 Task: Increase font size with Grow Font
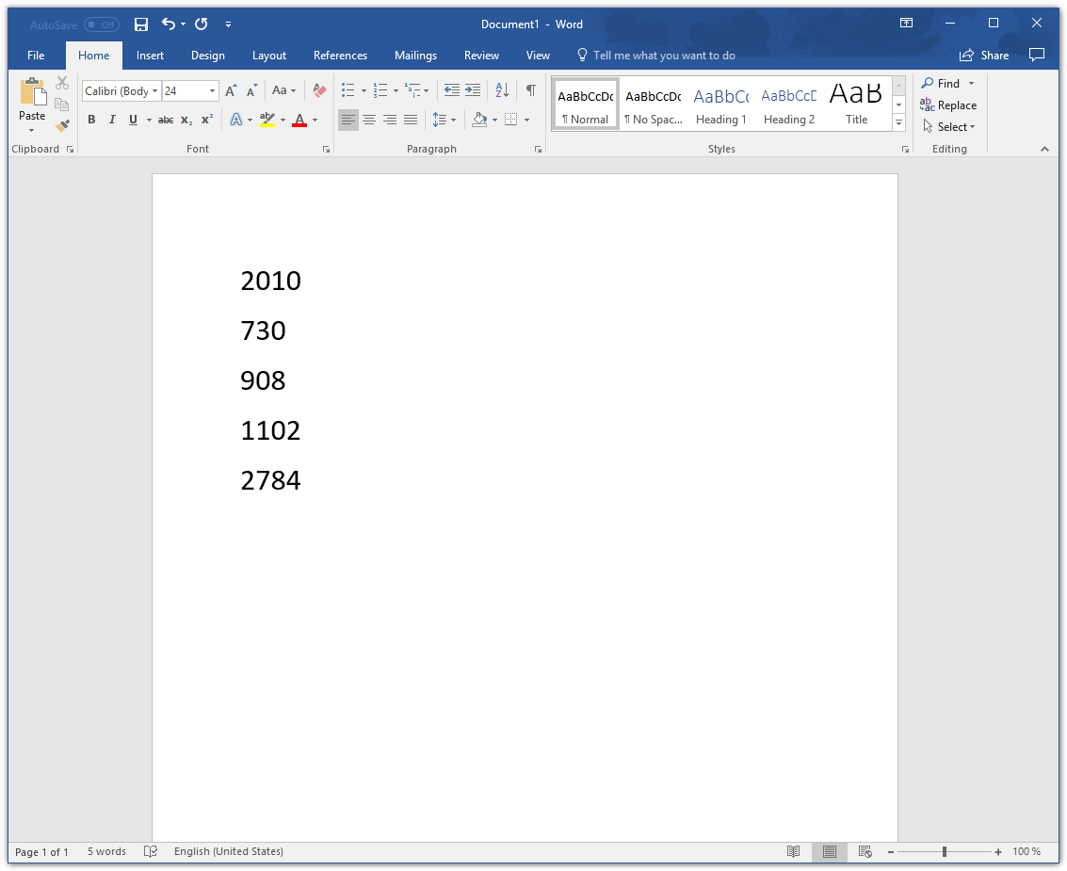point(232,90)
